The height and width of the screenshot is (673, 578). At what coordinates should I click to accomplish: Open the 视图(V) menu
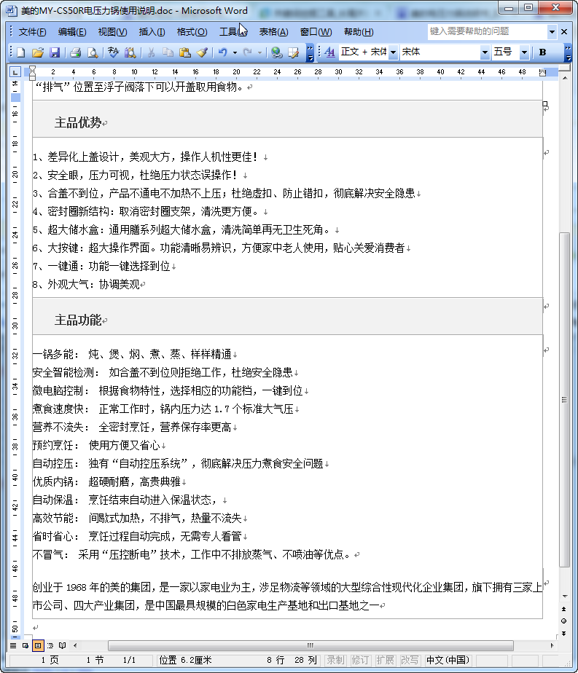[112, 32]
